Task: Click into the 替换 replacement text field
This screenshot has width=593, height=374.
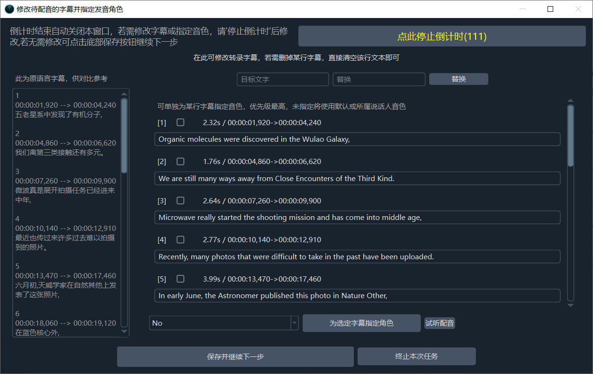Action: point(378,79)
